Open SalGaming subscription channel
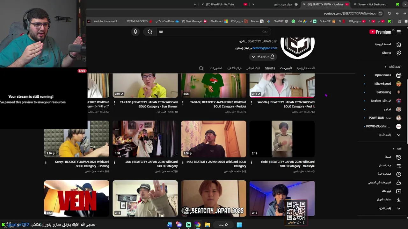The image size is (408, 229). (382, 92)
